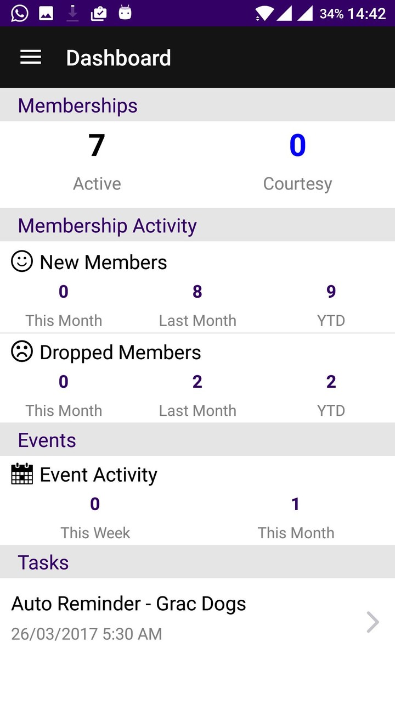The image size is (395, 703).
Task: Open the Auto Reminder - Grac Dogs task
Action: (x=198, y=619)
